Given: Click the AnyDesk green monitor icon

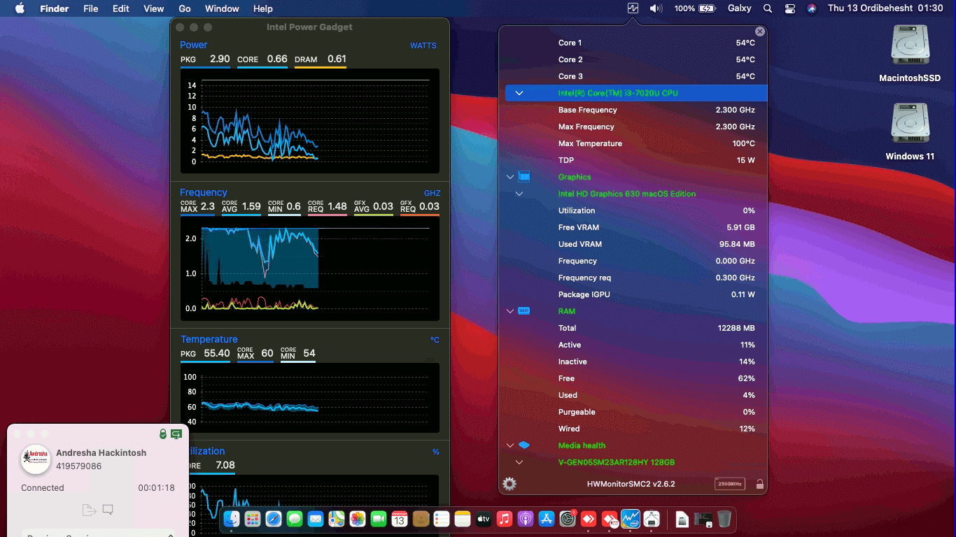Looking at the screenshot, I should pos(176,434).
